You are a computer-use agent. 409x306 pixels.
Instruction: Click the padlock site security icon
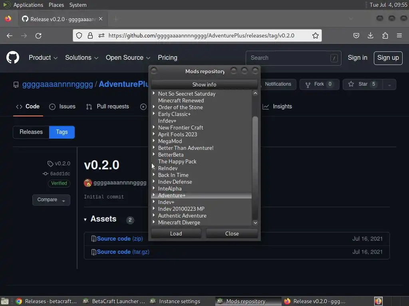(x=90, y=35)
